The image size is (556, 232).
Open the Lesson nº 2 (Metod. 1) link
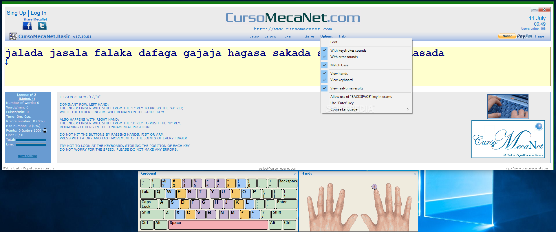tap(26, 97)
